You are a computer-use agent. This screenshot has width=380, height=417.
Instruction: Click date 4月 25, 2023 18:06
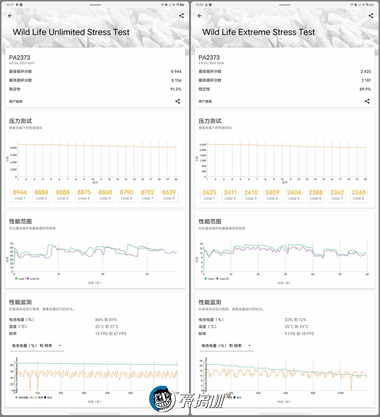pyautogui.click(x=211, y=63)
